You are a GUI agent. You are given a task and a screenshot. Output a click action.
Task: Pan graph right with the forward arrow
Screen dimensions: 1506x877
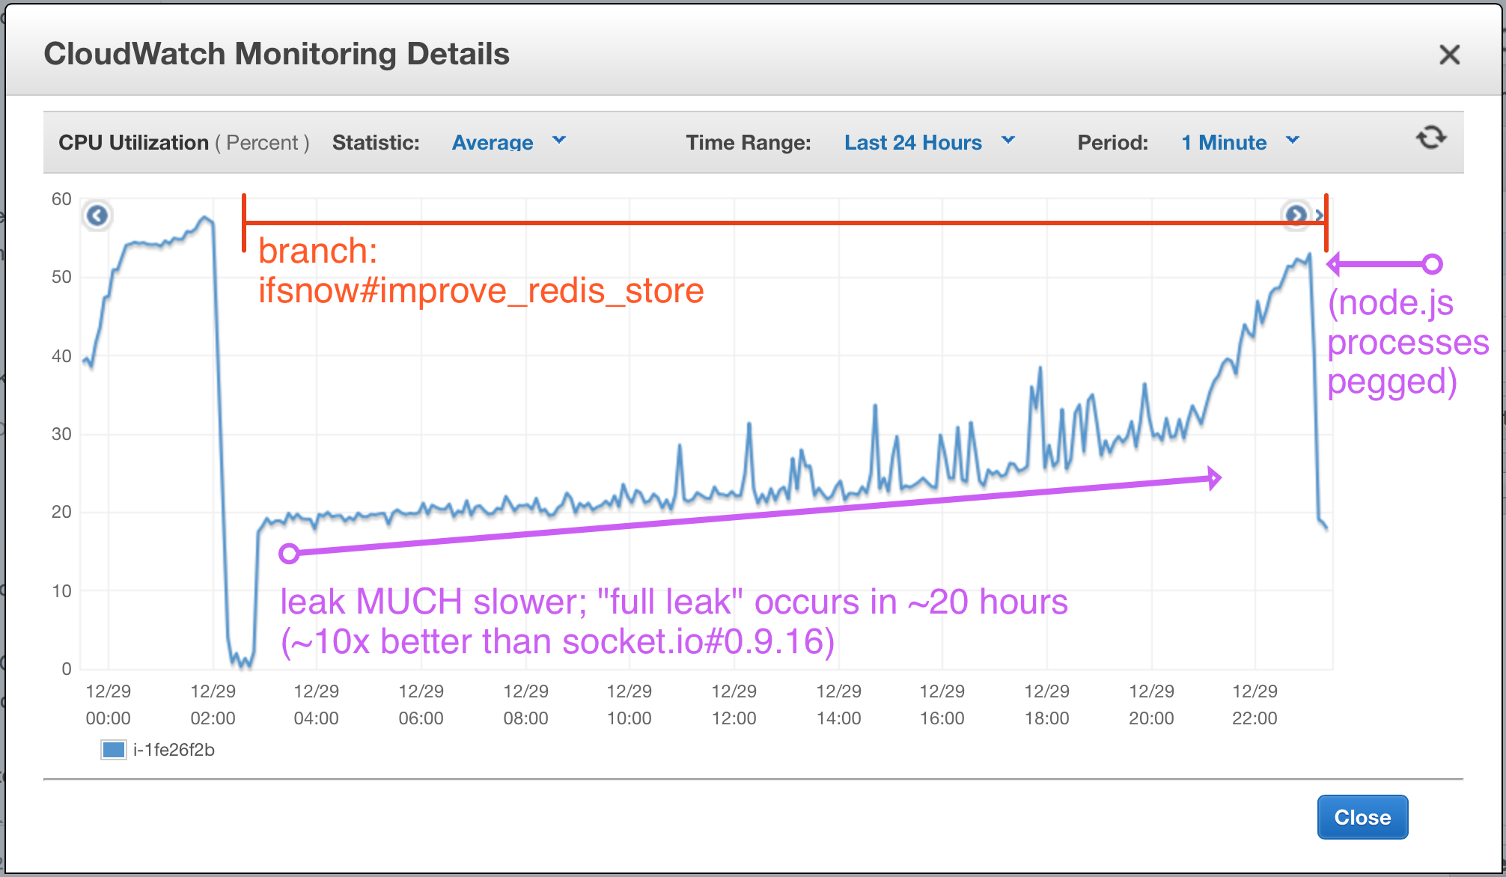(1296, 216)
